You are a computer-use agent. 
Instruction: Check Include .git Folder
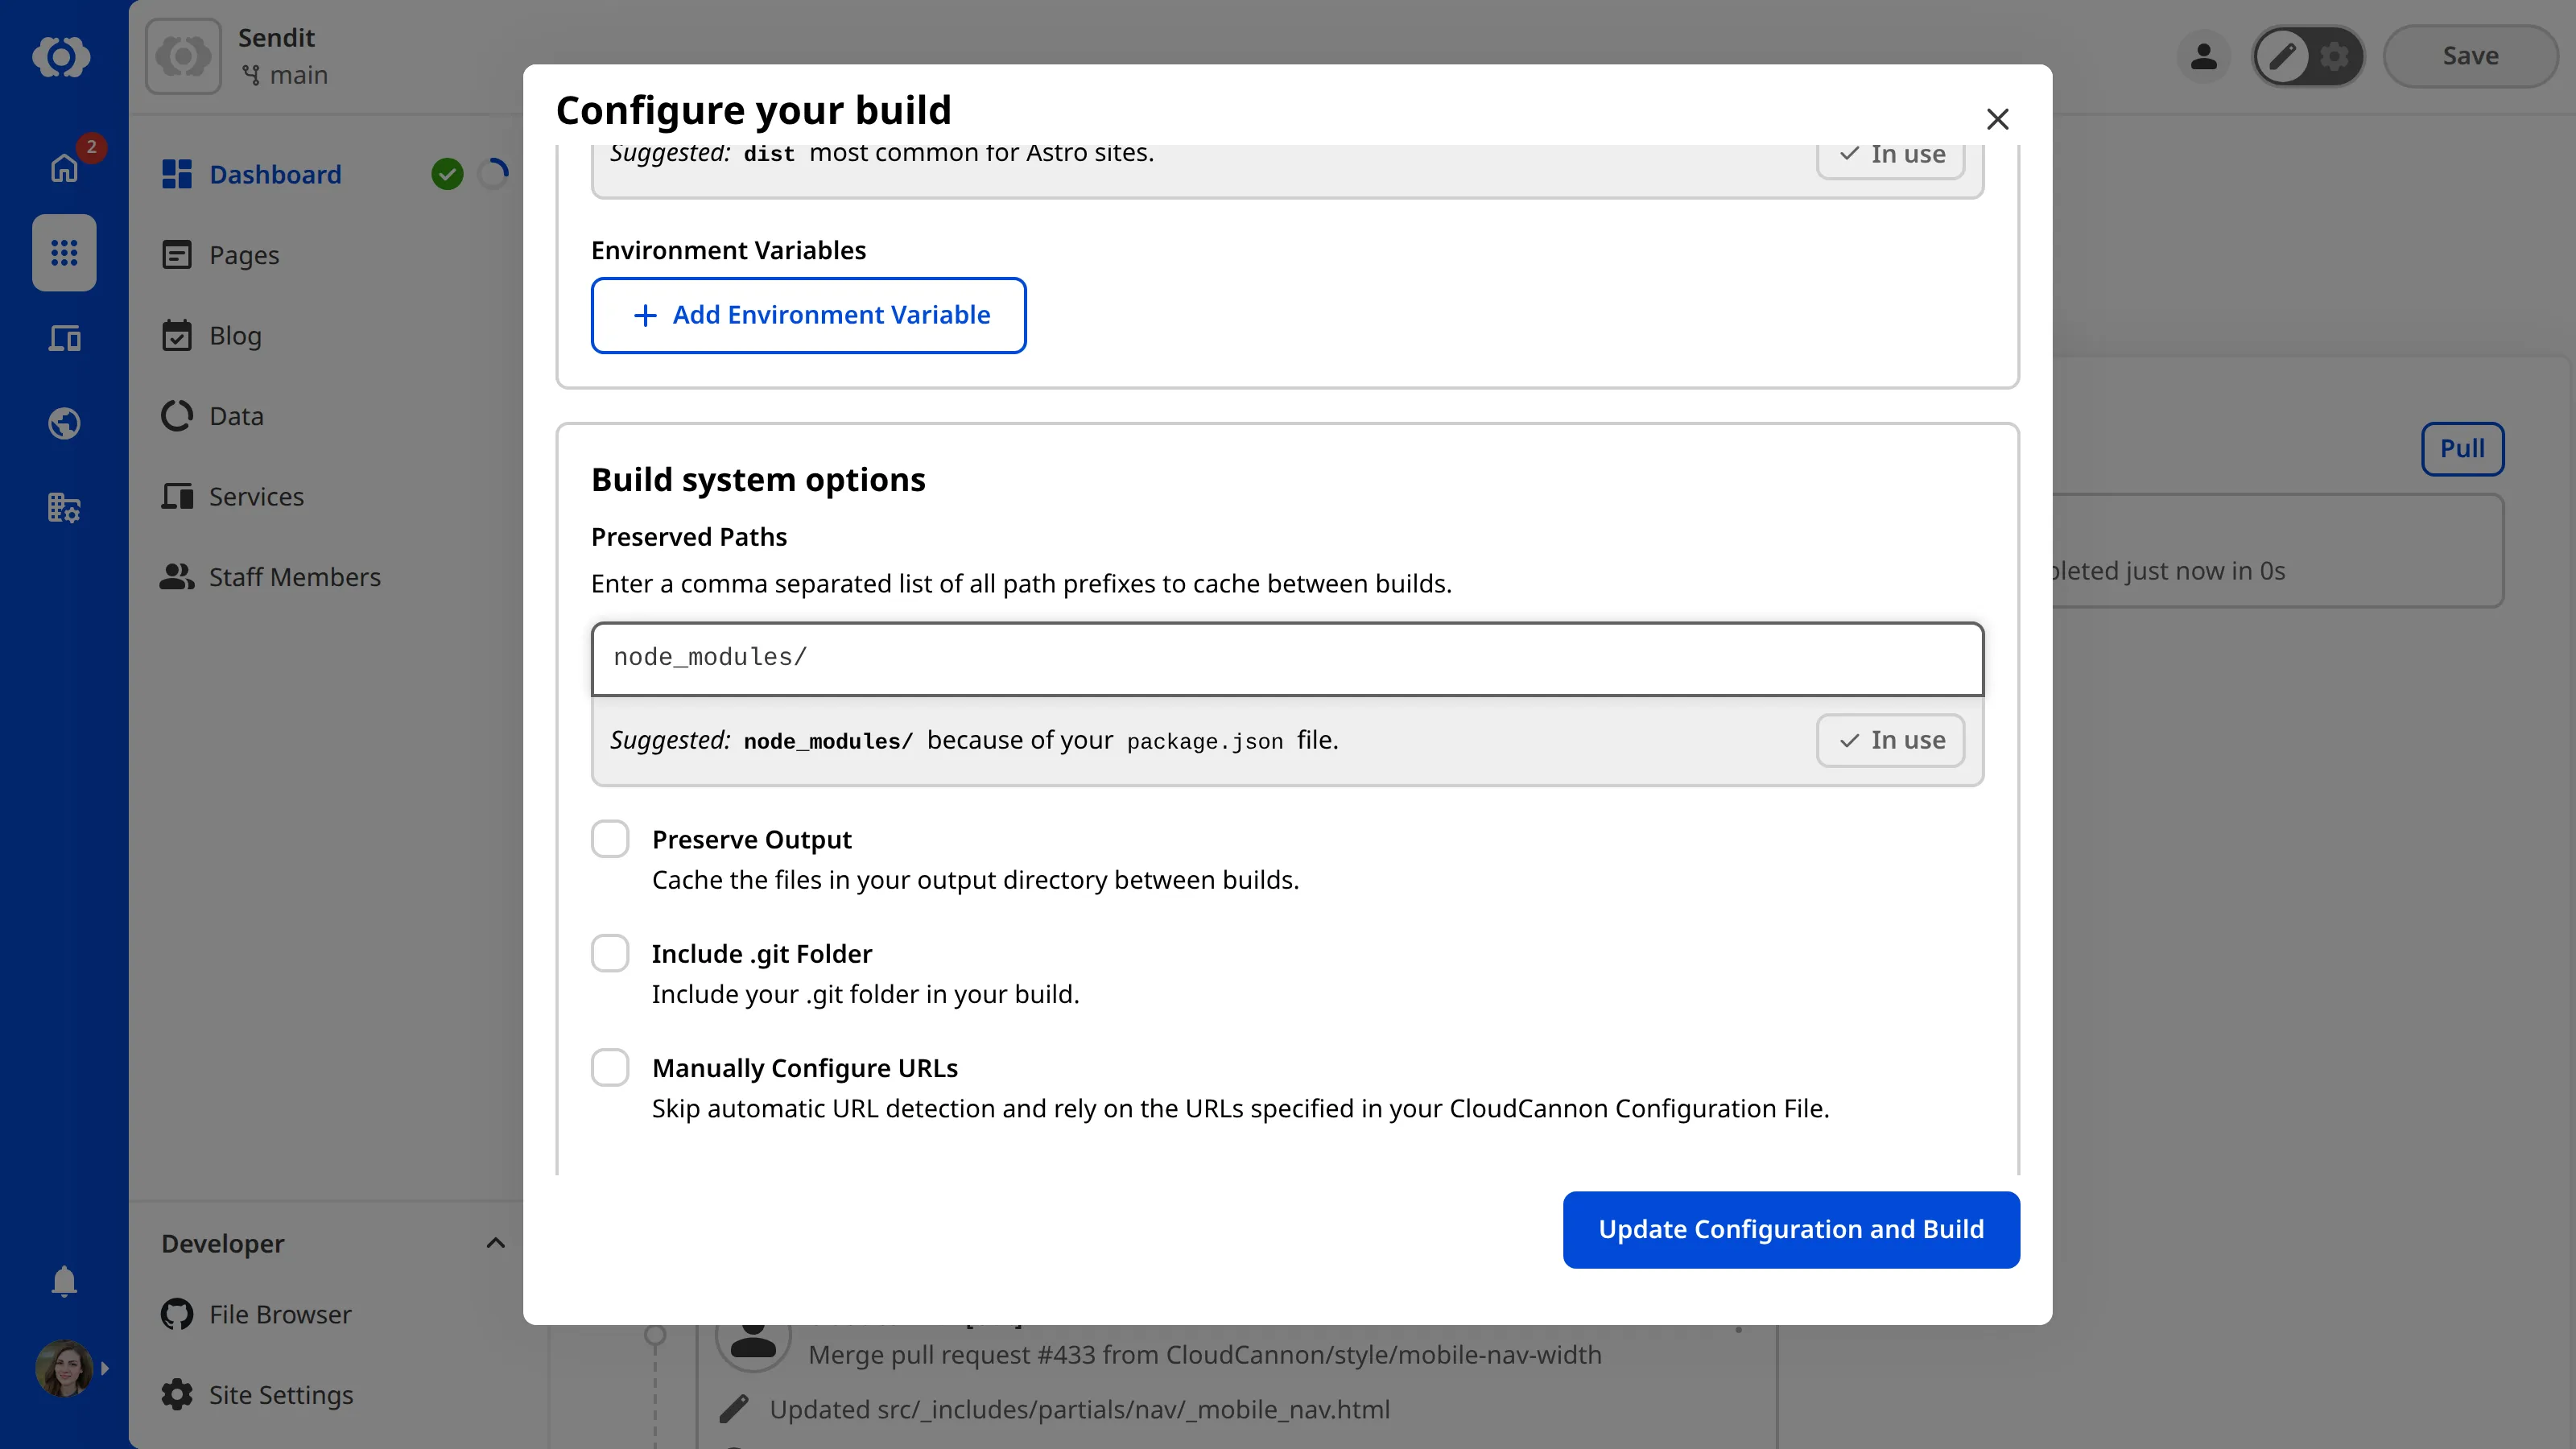click(x=610, y=953)
